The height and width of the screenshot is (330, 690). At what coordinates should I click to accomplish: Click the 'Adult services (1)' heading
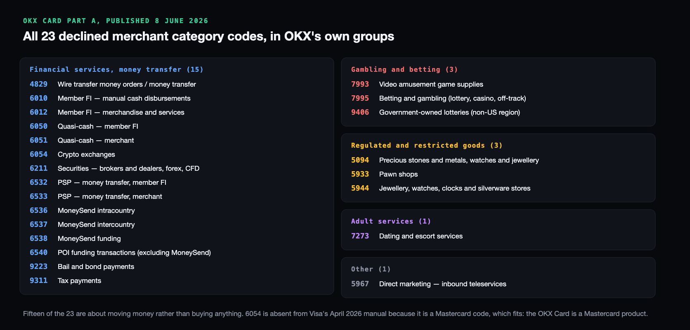(391, 221)
